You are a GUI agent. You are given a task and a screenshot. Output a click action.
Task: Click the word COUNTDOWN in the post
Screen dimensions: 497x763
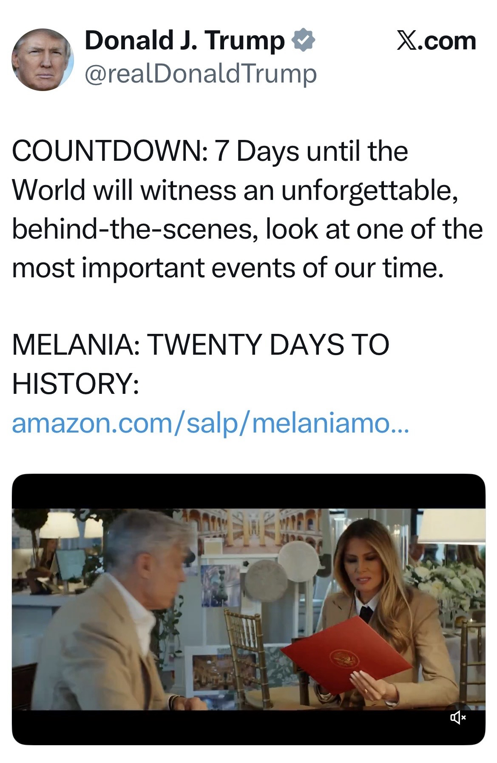coord(107,151)
